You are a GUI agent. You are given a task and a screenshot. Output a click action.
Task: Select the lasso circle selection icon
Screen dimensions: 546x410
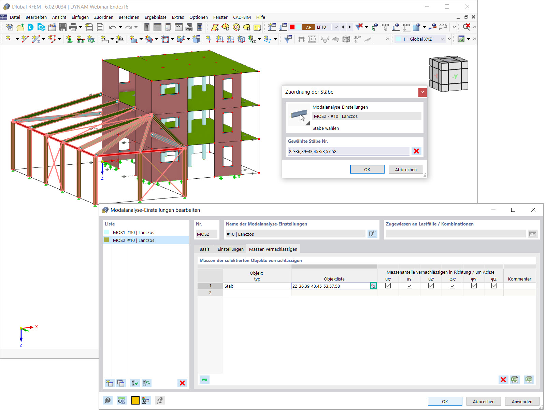point(225,27)
